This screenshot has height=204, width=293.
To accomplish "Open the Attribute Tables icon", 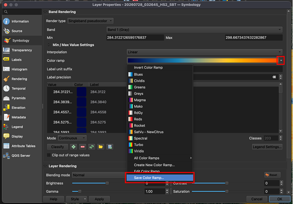I will (x=6, y=146).
